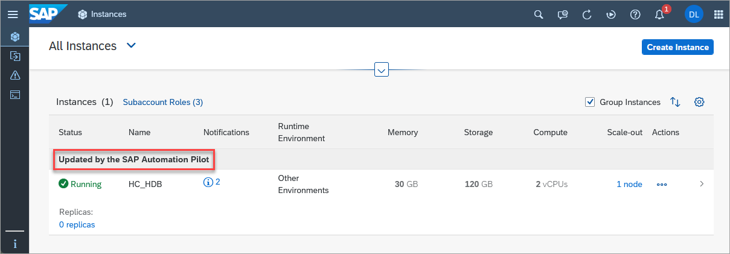
Task: Open the console terminal icon in sidebar
Action: [x=15, y=95]
